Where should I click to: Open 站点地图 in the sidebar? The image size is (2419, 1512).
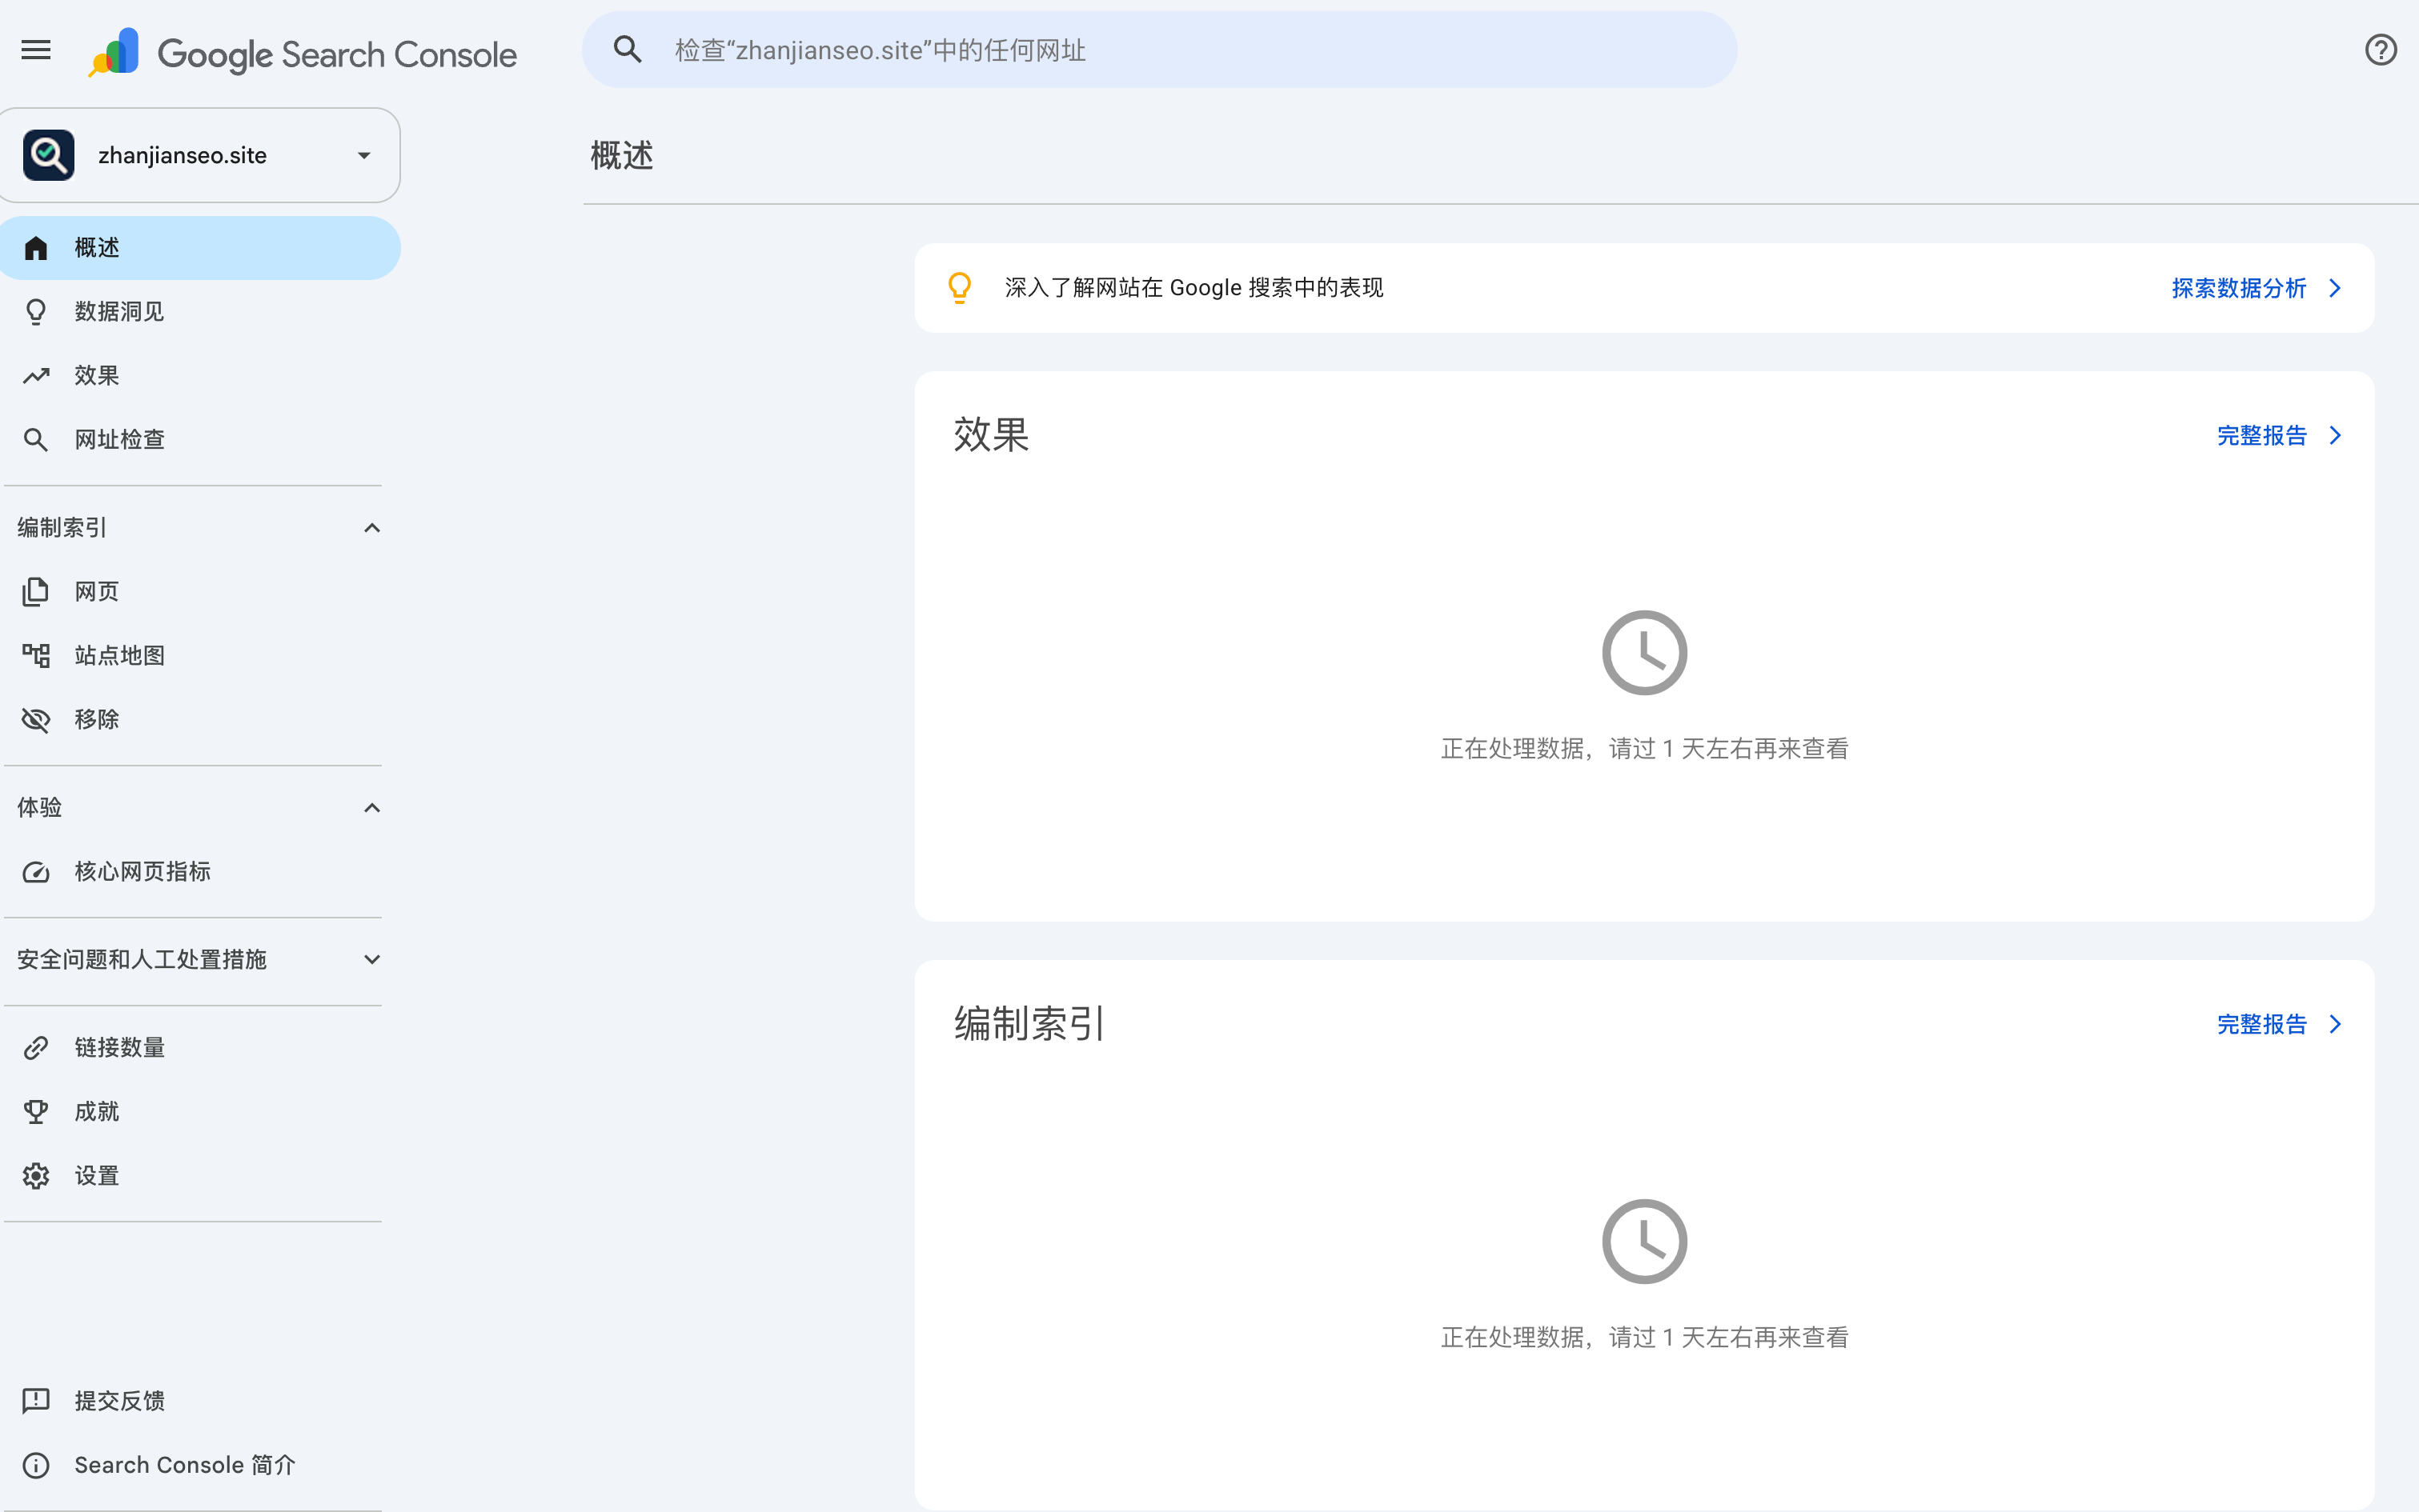(200, 656)
